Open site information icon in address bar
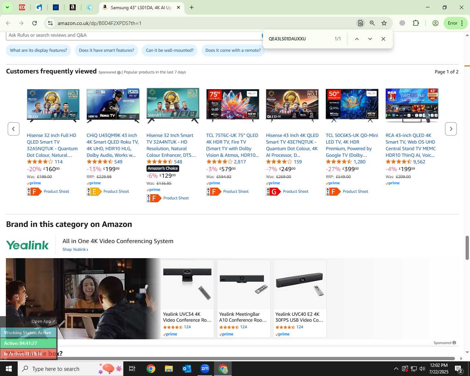Image resolution: width=470 pixels, height=376 pixels. (x=50, y=23)
